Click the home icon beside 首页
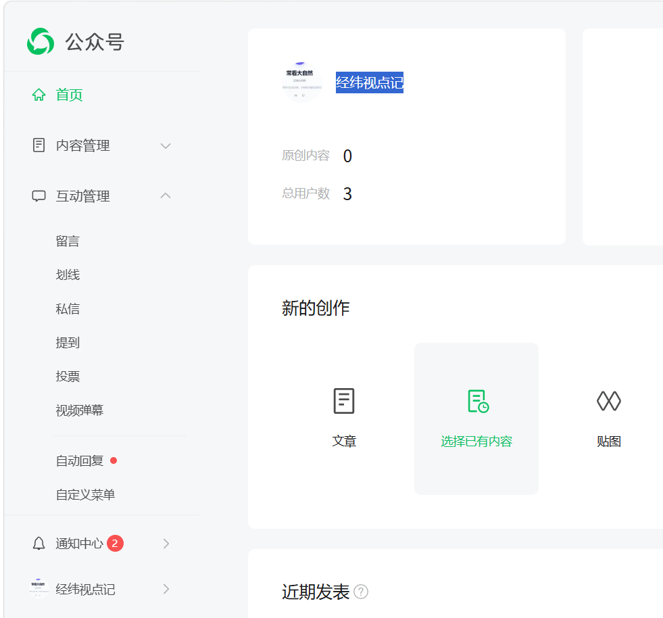 pyautogui.click(x=39, y=95)
